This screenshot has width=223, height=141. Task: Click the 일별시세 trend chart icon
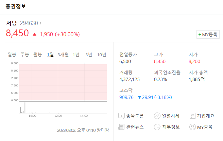[x=157, y=116]
